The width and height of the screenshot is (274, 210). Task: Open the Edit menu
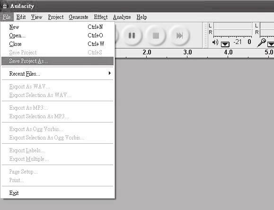pyautogui.click(x=21, y=17)
